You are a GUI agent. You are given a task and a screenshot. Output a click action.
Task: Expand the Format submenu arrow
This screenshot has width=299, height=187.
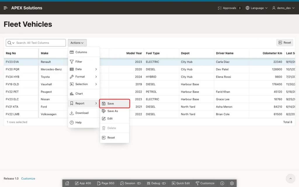tap(96, 77)
